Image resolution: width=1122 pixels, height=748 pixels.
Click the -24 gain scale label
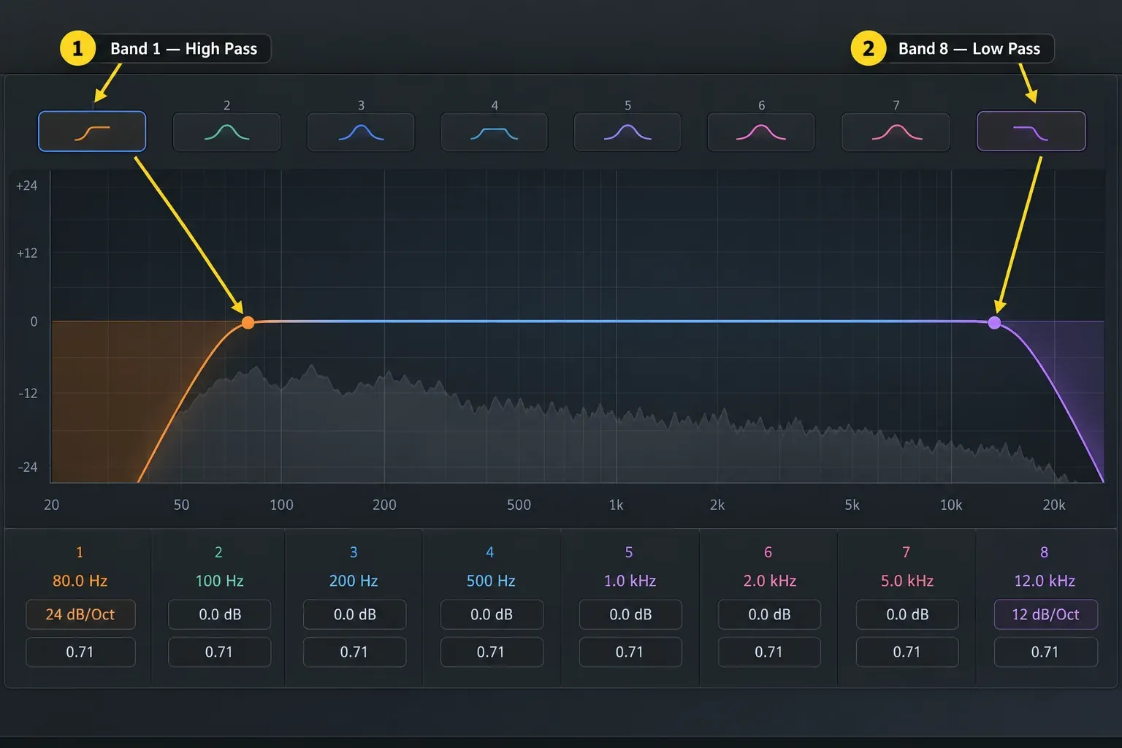pos(28,467)
